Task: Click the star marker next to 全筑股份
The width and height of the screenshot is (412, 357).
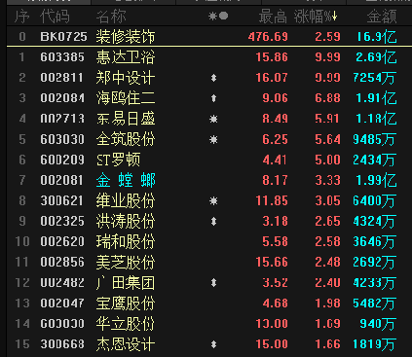Action: pos(213,139)
